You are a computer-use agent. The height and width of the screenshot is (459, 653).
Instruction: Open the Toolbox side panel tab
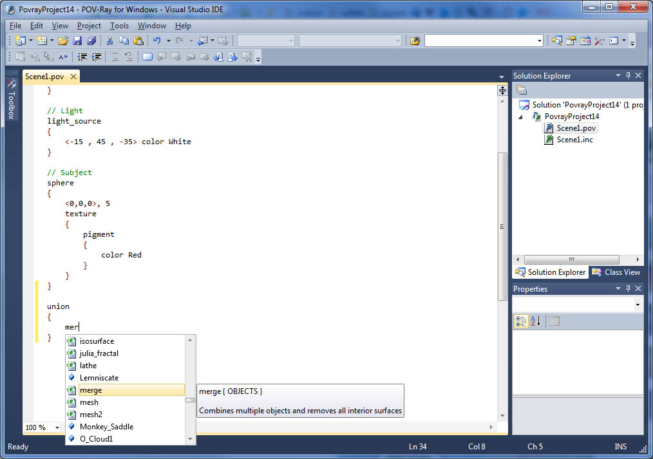(12, 100)
